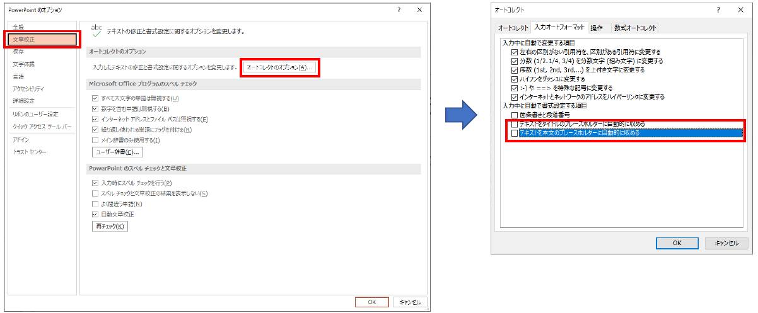Toggle アドレスをハイパーリンクに変更する checkbox

coord(515,97)
